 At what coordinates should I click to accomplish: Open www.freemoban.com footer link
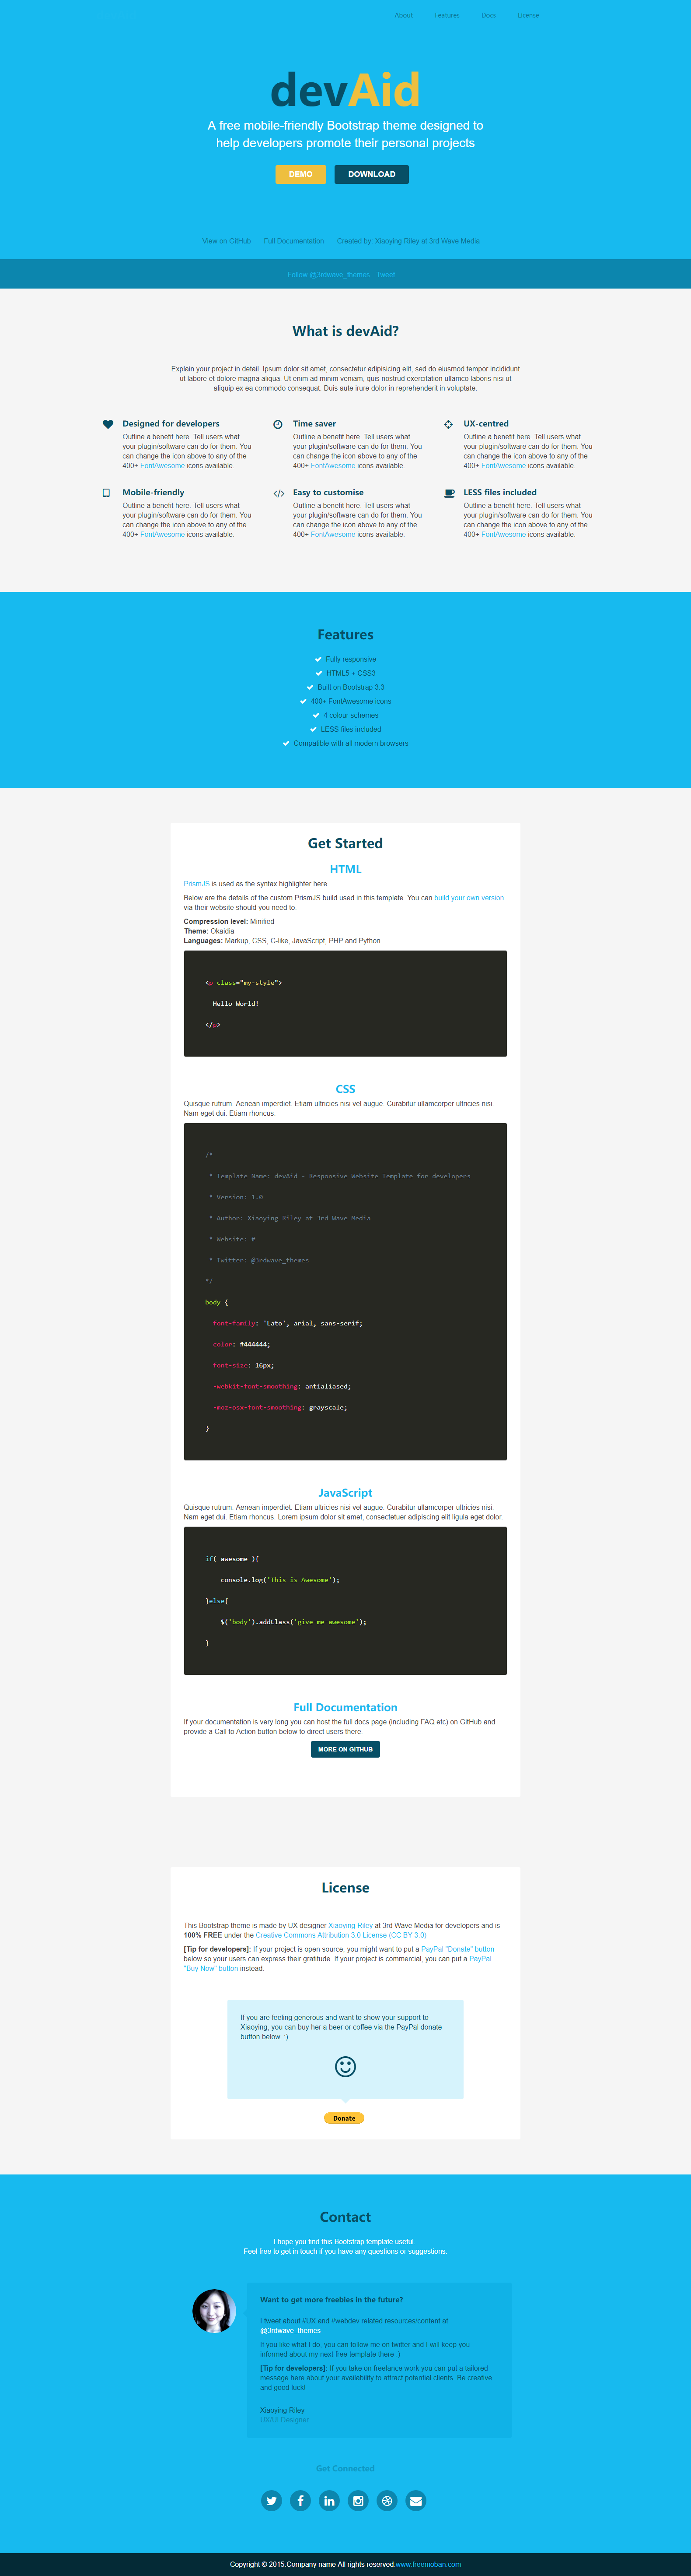click(429, 2564)
